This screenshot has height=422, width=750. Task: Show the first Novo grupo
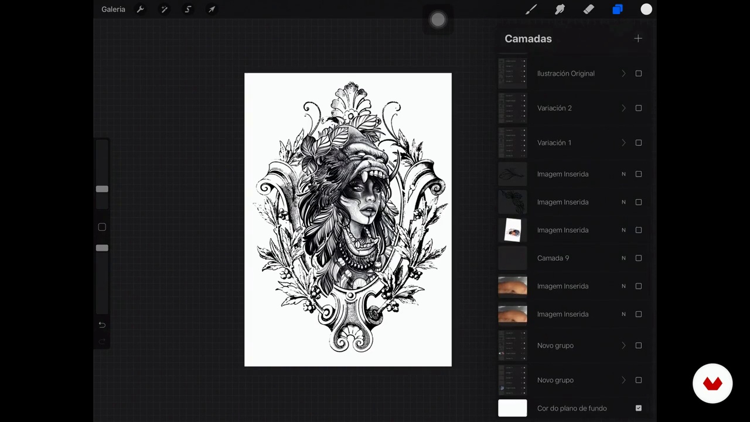[x=639, y=345]
